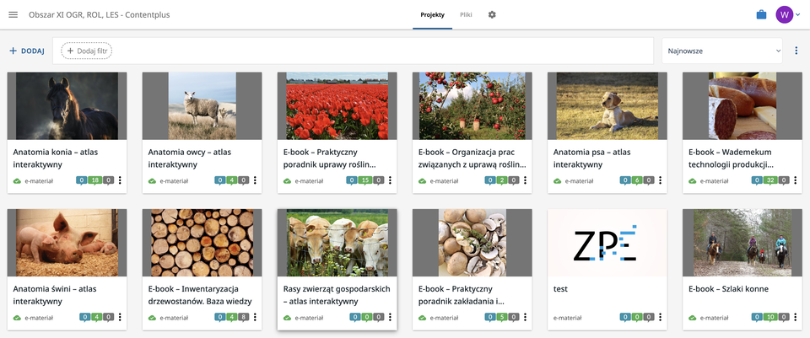Viewport: 810px width, 338px height.
Task: Open the red tulips E-book thumbnail
Action: [x=337, y=105]
